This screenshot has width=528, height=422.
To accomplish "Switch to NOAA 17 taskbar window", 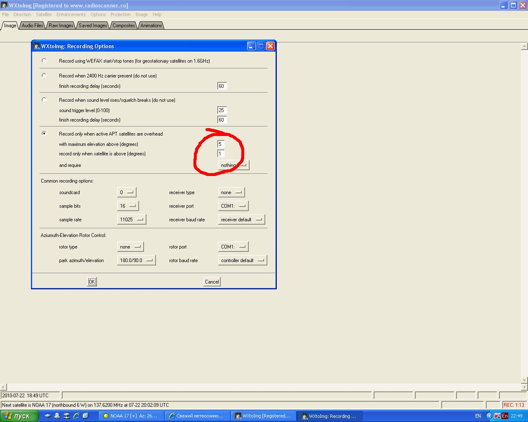I will [x=131, y=416].
